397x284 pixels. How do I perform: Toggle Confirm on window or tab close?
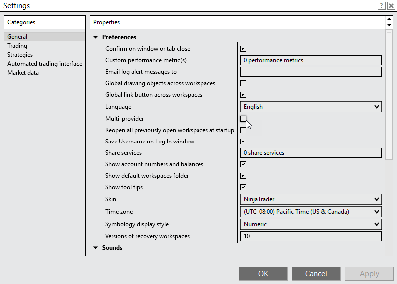click(243, 49)
